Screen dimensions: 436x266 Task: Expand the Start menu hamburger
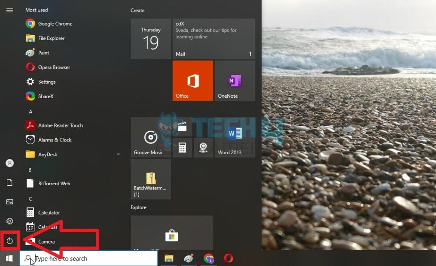pos(9,10)
